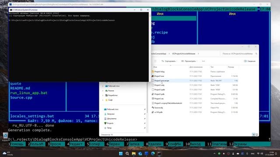Switch Explorer to large icons view toggle
The width and height of the screenshot is (280, 157).
pyautogui.click(x=257, y=135)
